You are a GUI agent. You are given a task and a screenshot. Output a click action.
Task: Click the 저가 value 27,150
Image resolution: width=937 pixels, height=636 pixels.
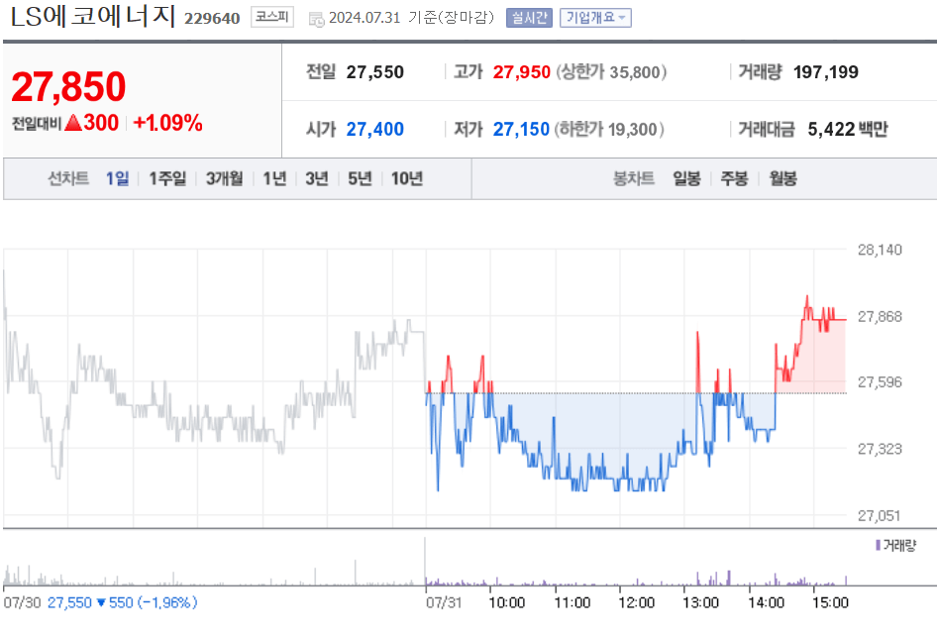[x=521, y=129]
